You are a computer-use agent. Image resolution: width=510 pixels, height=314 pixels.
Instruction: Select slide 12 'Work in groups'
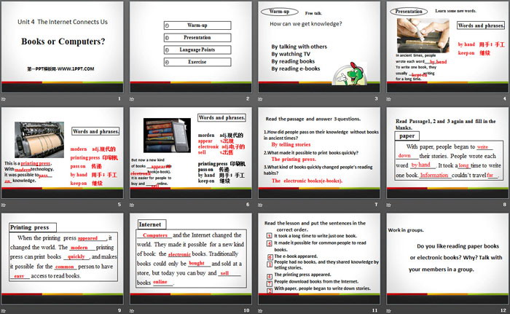[x=447, y=259]
